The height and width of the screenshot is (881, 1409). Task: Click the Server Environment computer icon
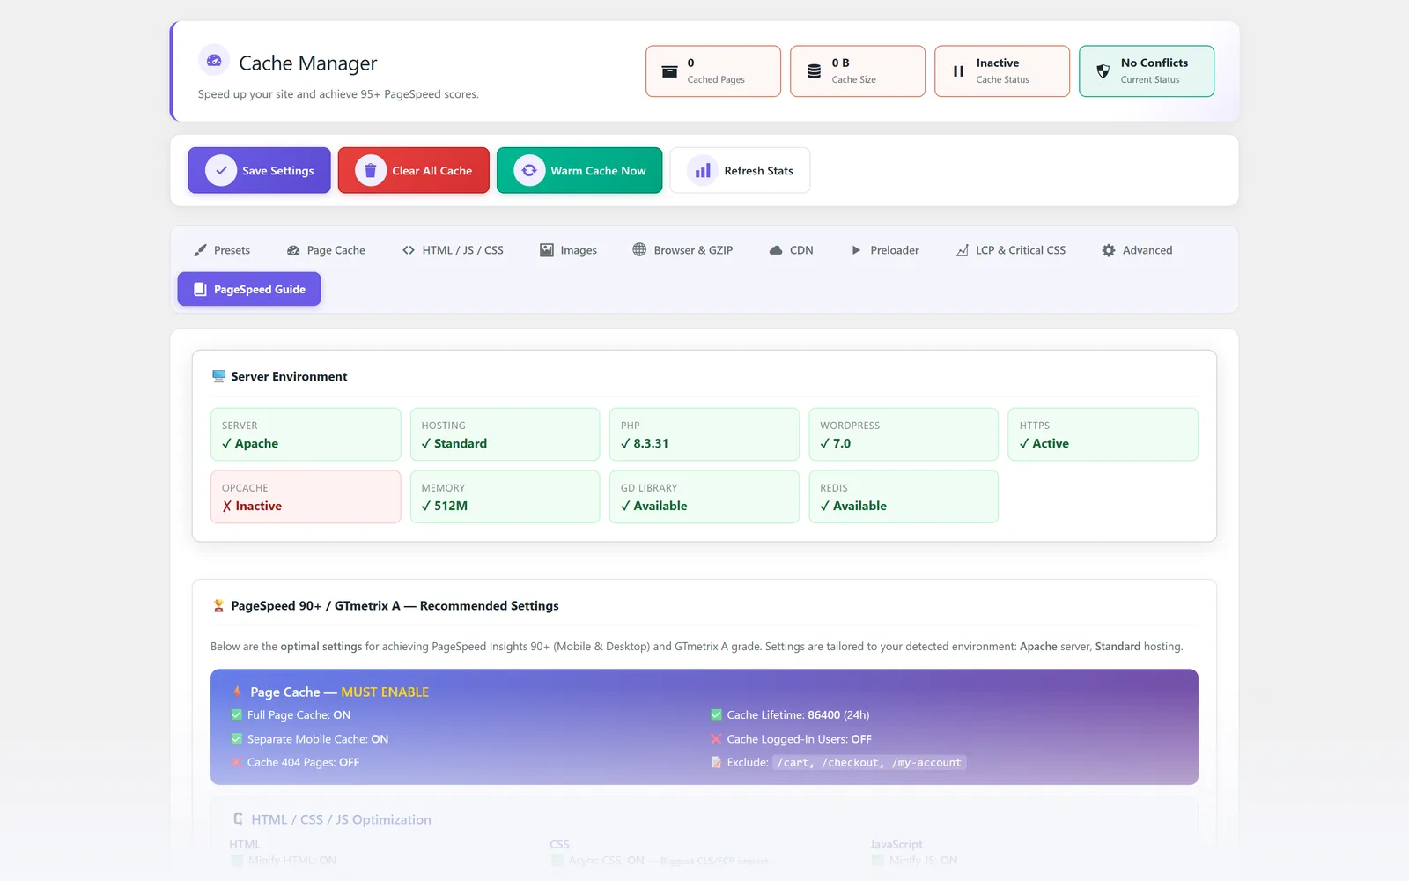[x=218, y=376]
